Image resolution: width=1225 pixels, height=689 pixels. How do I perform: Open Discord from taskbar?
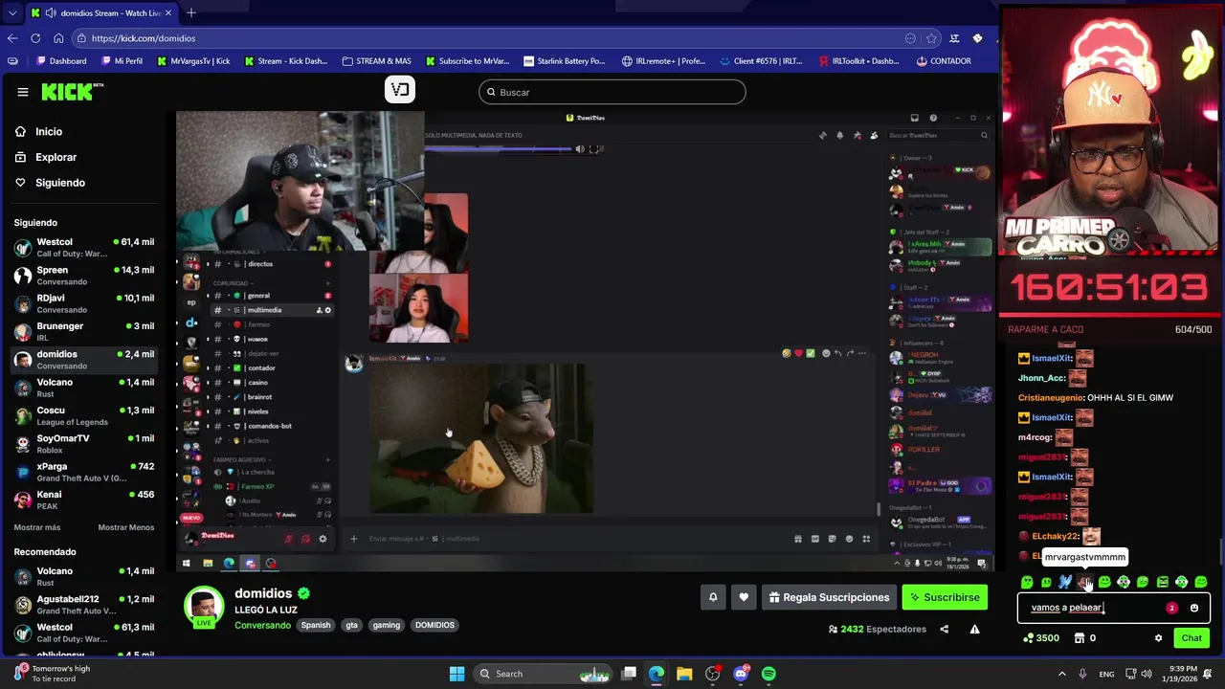(x=741, y=674)
